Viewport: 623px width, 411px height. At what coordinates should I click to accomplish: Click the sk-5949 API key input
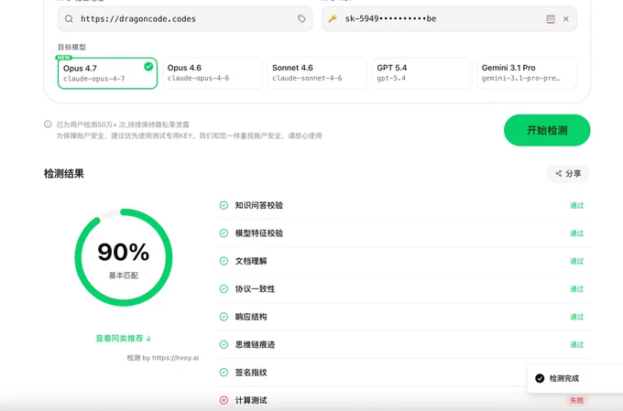449,18
